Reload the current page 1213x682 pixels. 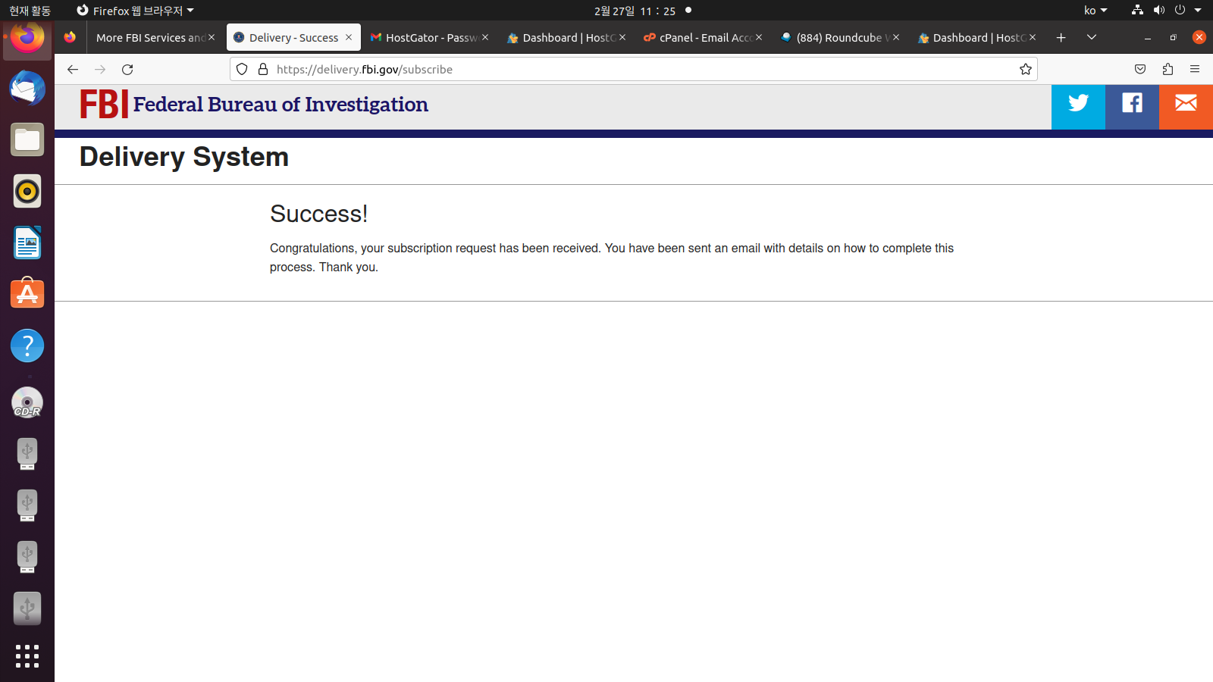point(127,70)
